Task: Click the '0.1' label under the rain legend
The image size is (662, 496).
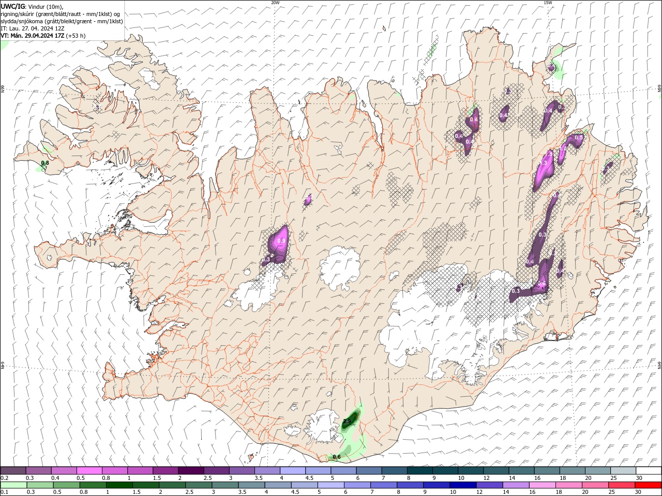Action: click(x=4, y=492)
